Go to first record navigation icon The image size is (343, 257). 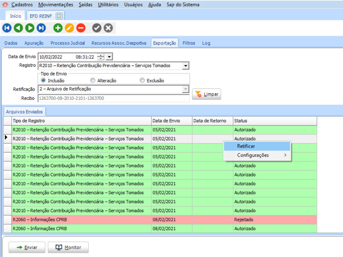7,28
